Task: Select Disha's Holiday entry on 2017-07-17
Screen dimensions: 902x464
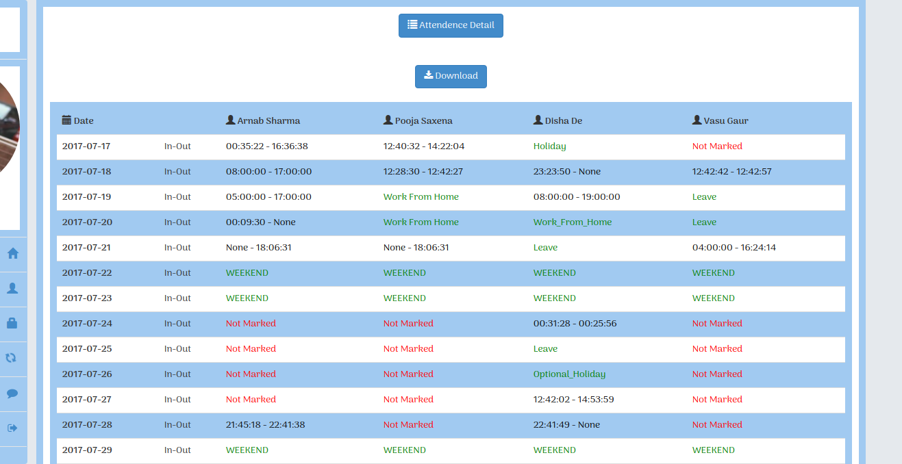Action: (x=550, y=146)
